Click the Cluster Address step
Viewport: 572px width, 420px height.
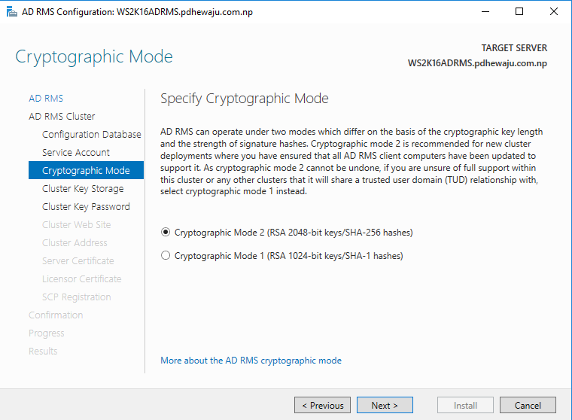[x=75, y=242]
